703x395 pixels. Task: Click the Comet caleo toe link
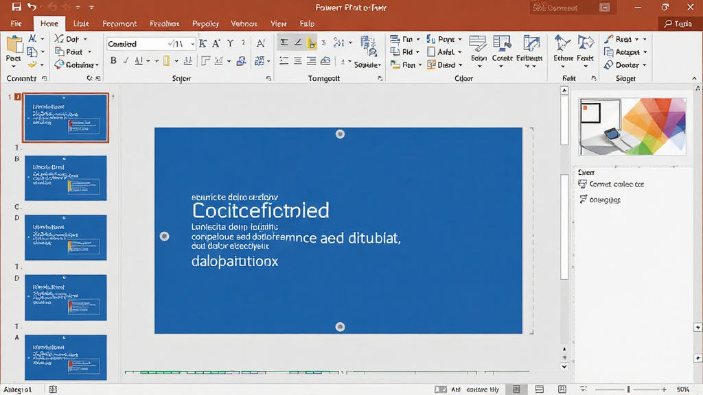pyautogui.click(x=616, y=184)
